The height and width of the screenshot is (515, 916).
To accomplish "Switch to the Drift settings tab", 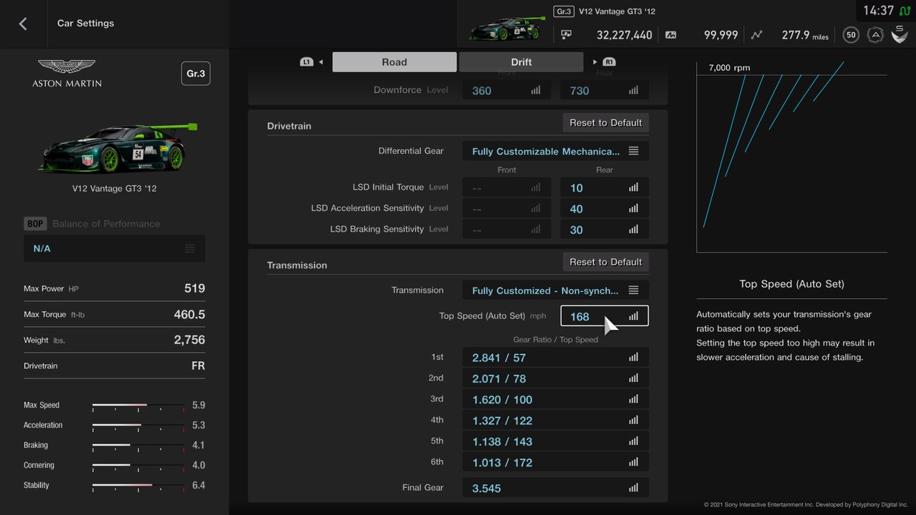I will 521,62.
